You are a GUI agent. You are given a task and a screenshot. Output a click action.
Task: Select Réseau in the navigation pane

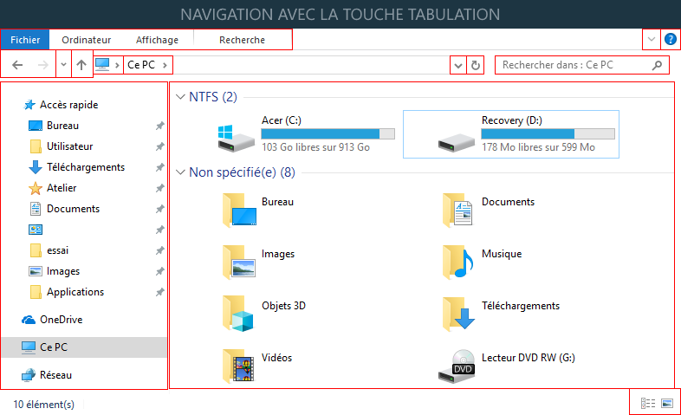(x=55, y=375)
